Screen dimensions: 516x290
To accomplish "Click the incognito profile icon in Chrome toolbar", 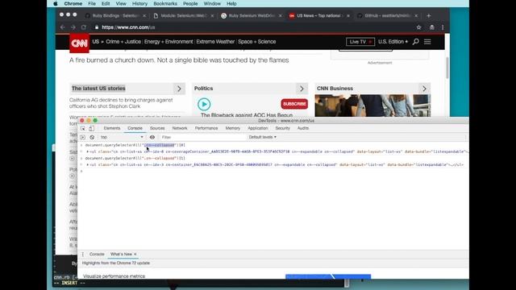I will click(x=432, y=27).
